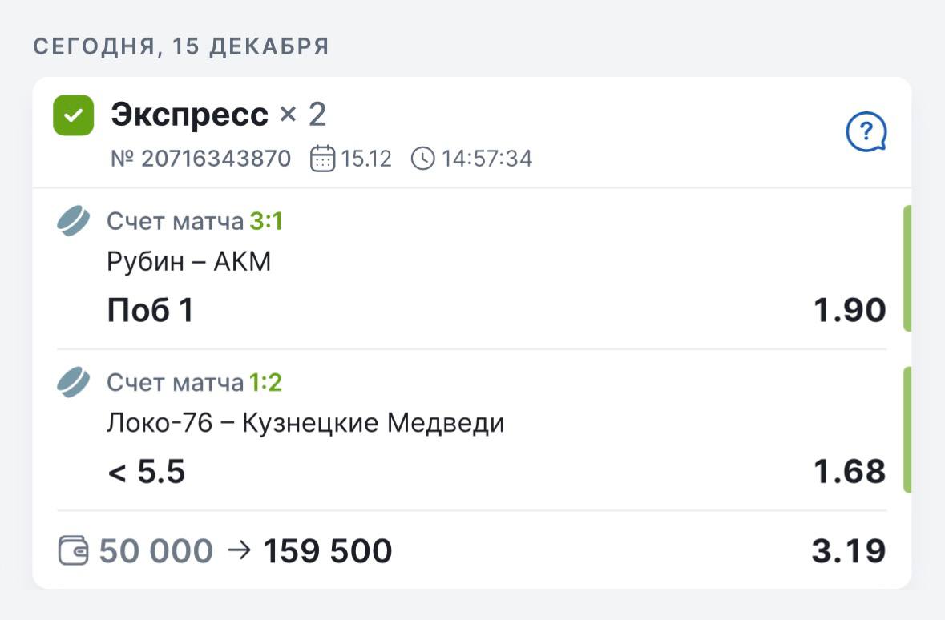The image size is (945, 620).
Task: Click the hockey puck icon for Рубин – АКМ
Action: click(x=75, y=221)
